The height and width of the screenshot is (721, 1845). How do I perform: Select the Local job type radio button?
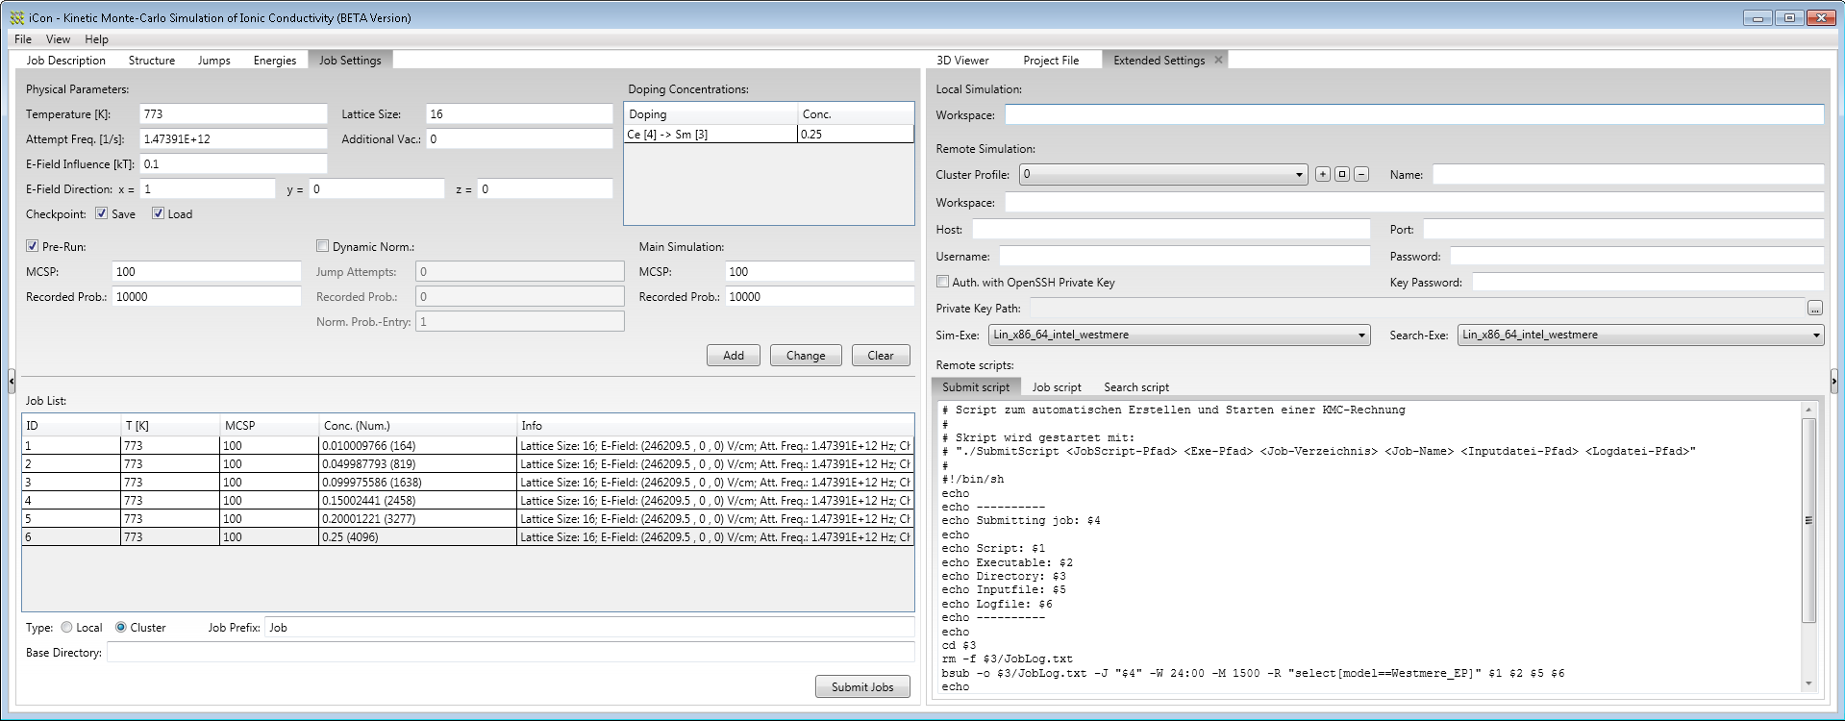pyautogui.click(x=66, y=627)
